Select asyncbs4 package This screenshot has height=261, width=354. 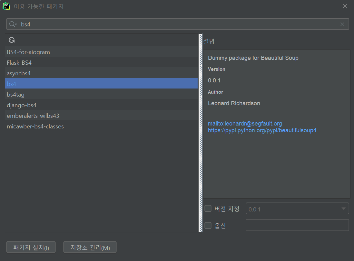click(101, 73)
